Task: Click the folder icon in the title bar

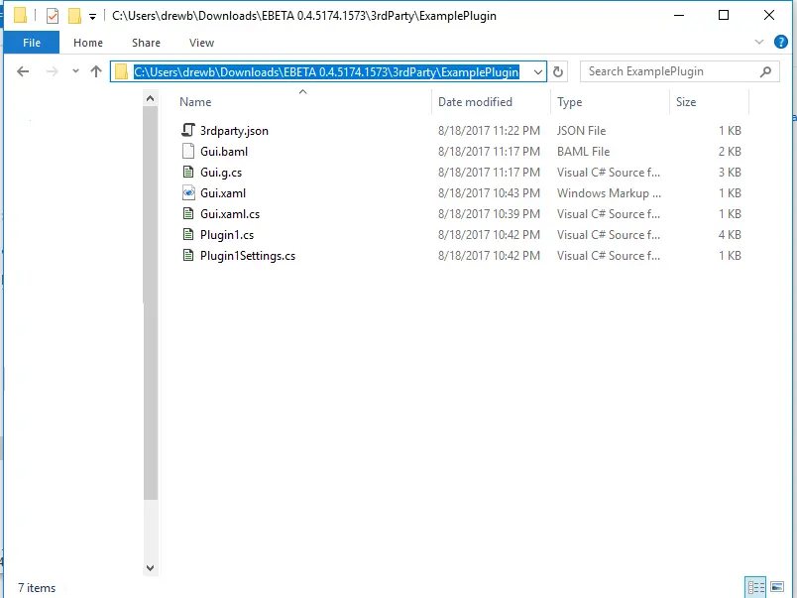Action: [20, 15]
